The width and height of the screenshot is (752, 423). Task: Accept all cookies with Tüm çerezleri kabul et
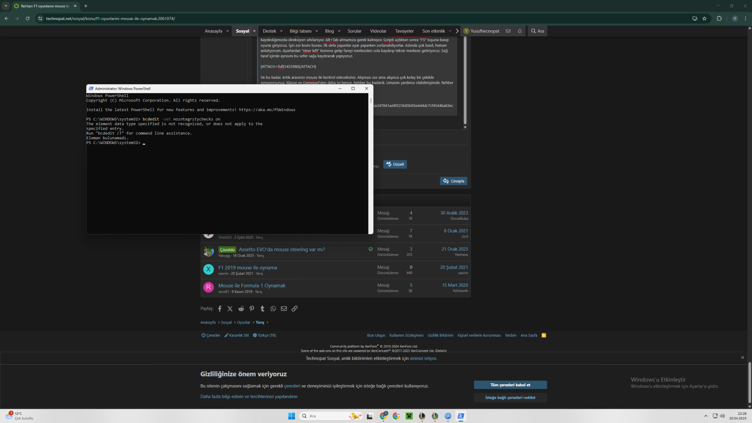pyautogui.click(x=510, y=385)
